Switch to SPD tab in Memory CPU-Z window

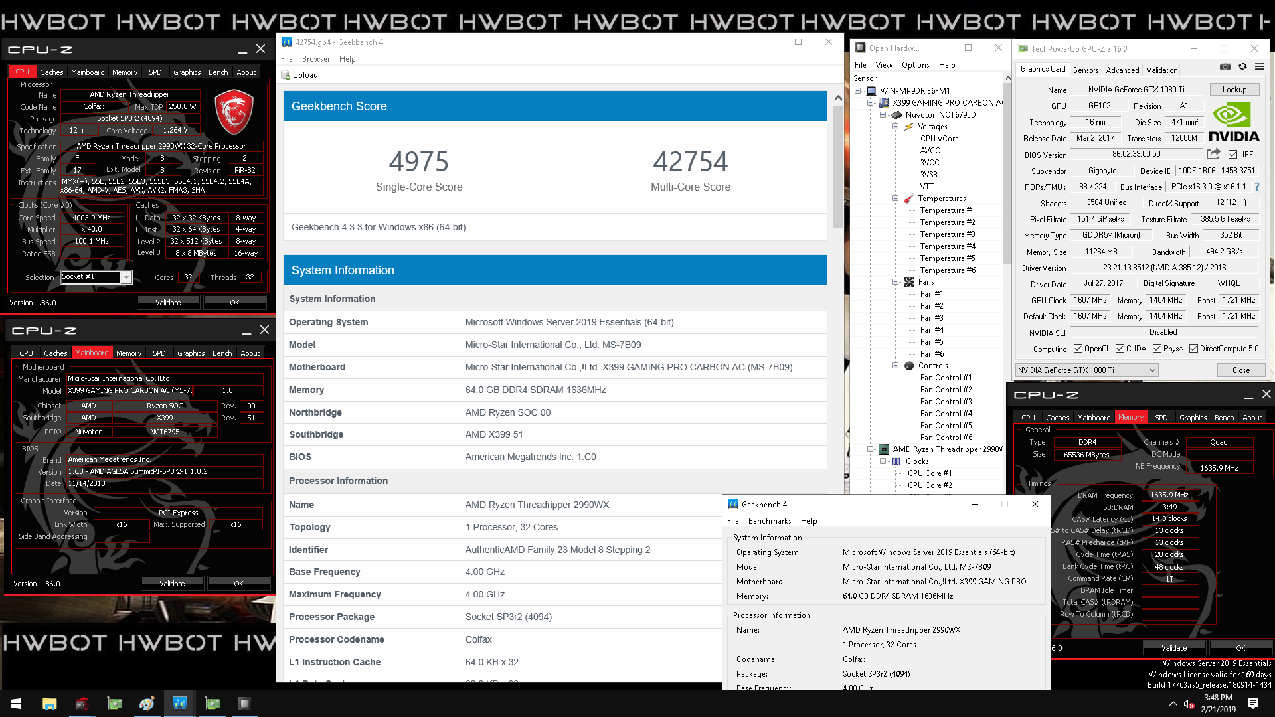(1160, 418)
